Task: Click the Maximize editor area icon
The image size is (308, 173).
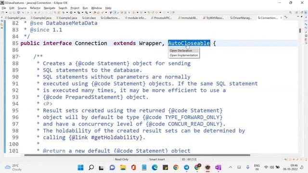Action: pos(302,17)
